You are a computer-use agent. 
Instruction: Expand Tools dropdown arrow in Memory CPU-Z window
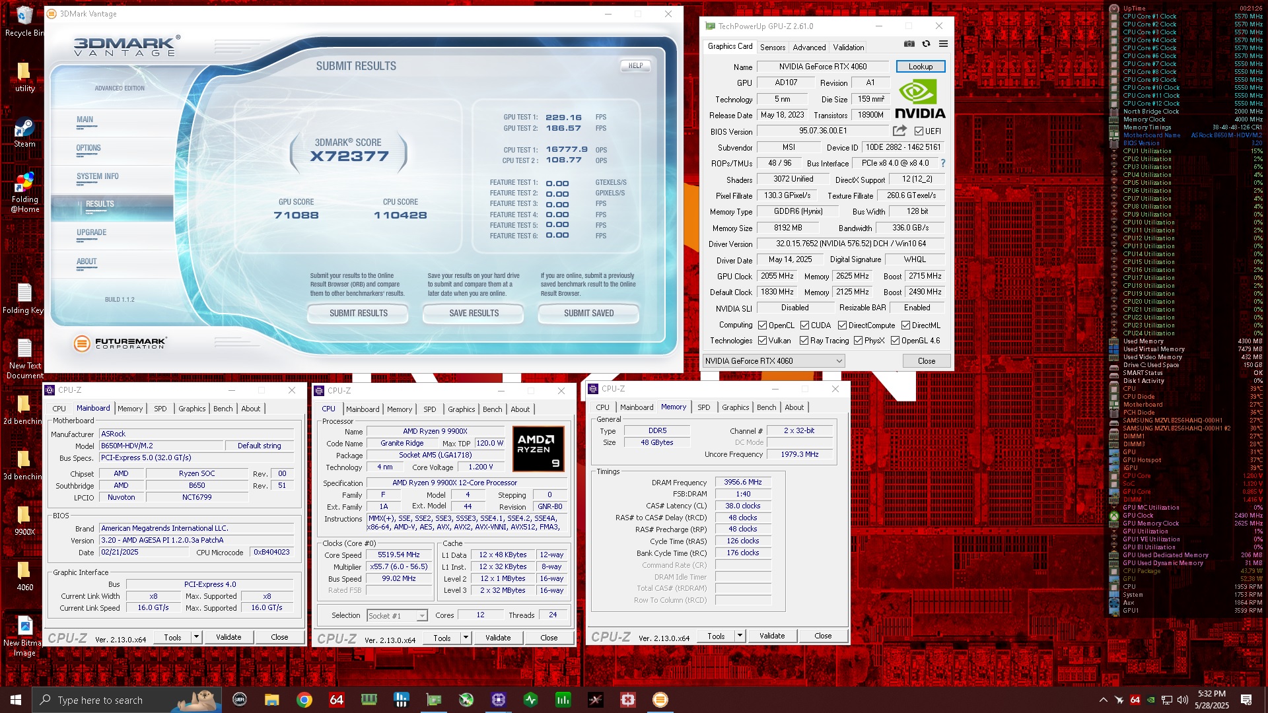740,636
